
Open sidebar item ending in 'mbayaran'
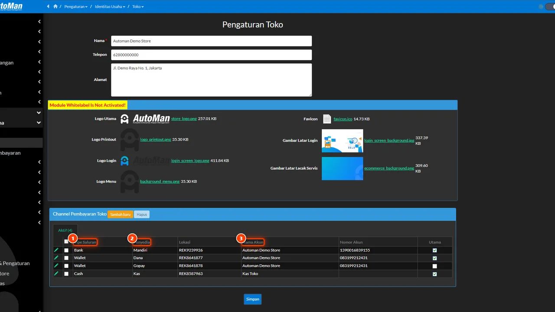tap(21, 153)
